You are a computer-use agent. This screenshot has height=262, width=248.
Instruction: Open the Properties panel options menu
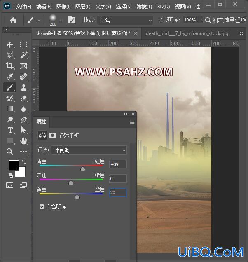coord(132,122)
